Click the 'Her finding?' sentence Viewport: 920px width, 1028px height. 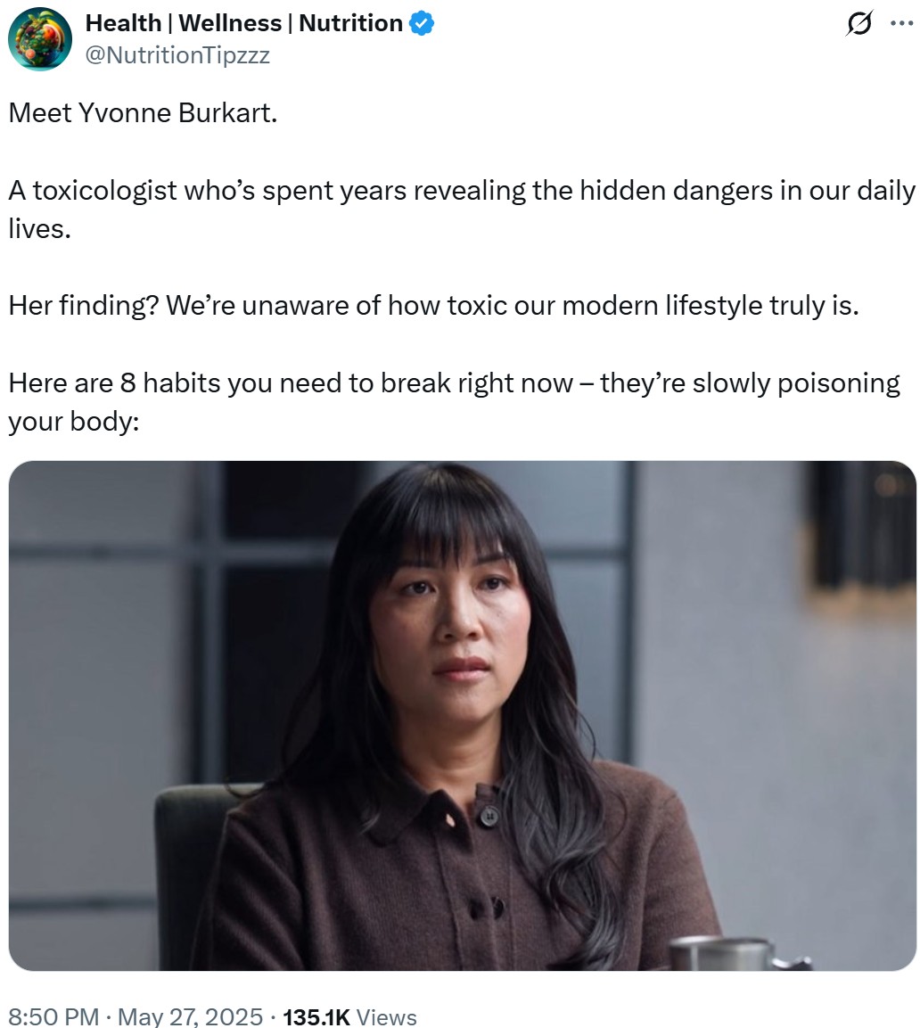click(433, 306)
